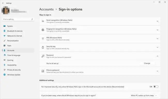
Task: Click the Accounts person icon
Action: click(4, 50)
